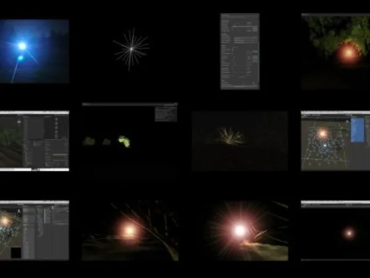Click the white status bar under terrain editor

(35, 169)
